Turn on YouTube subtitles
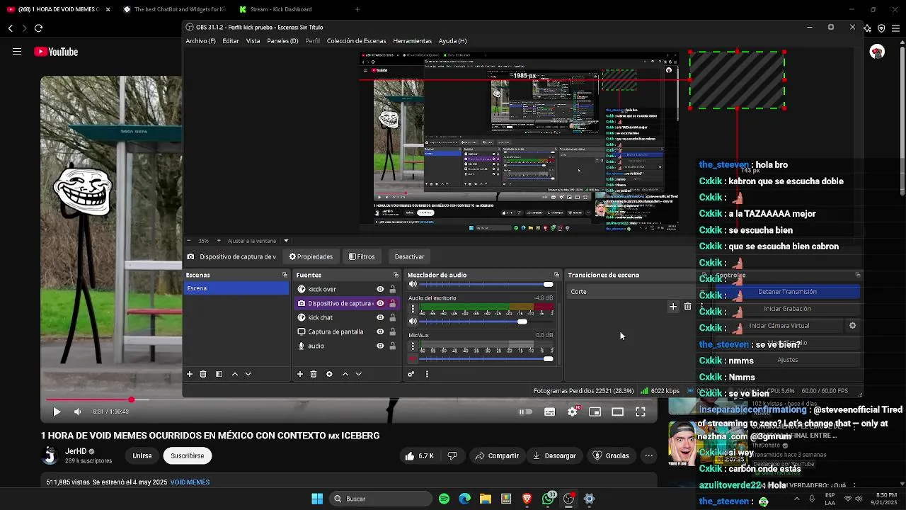The height and width of the screenshot is (510, 906). (x=549, y=412)
